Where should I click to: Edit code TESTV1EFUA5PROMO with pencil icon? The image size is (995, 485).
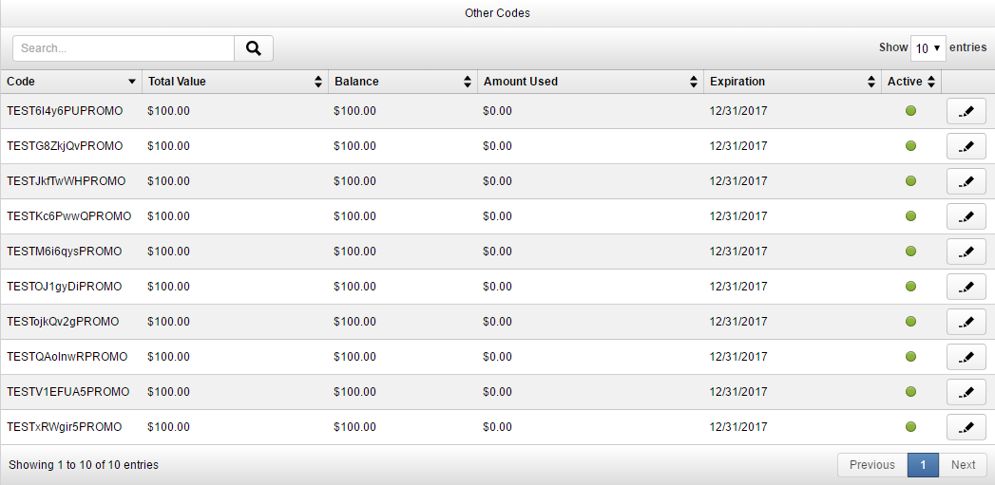coord(966,392)
